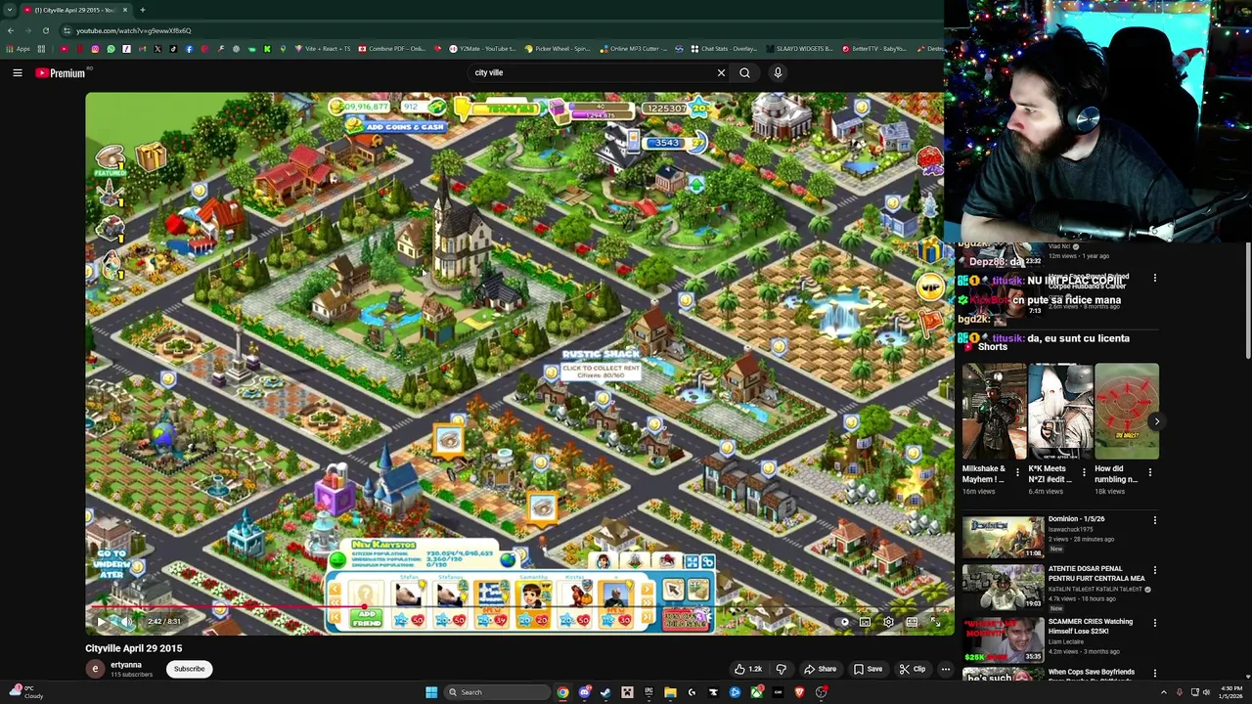Switch to theater mode view
This screenshot has width=1252, height=704.
coord(912,622)
